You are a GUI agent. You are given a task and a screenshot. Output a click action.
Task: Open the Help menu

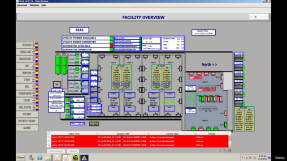tap(43, 5)
